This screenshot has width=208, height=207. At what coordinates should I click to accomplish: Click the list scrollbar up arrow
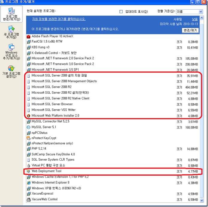click(202, 18)
